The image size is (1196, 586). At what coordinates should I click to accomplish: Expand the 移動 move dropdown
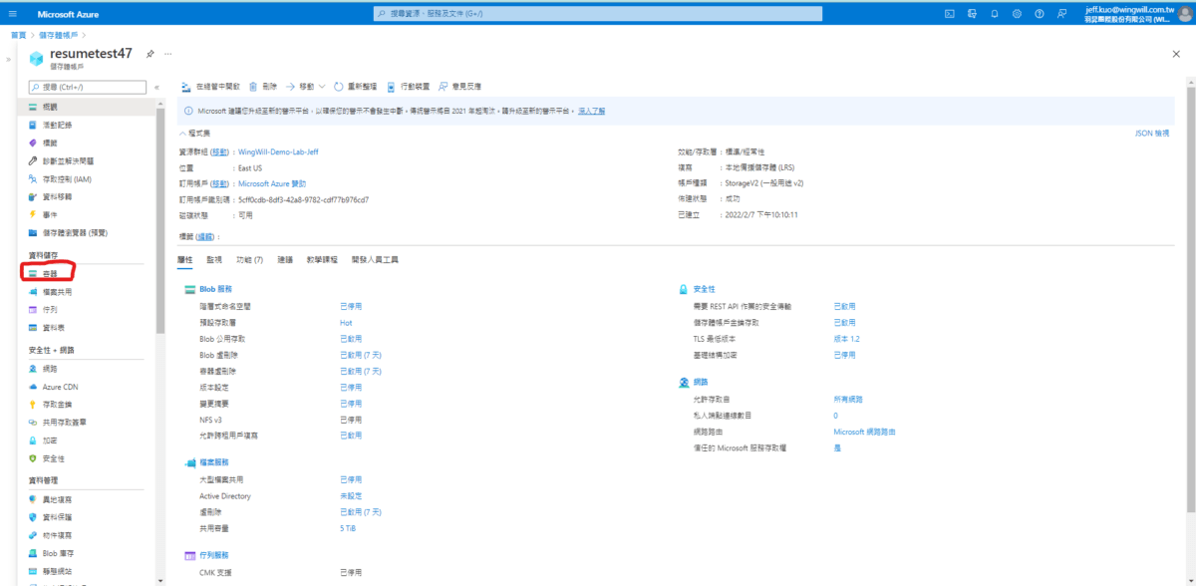tap(306, 87)
